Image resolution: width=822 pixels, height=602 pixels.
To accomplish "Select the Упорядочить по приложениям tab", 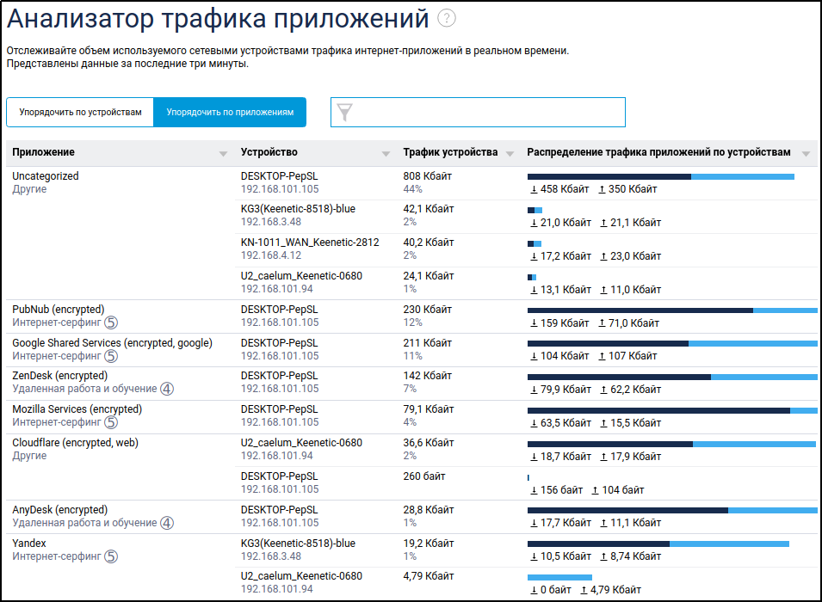I will (229, 112).
